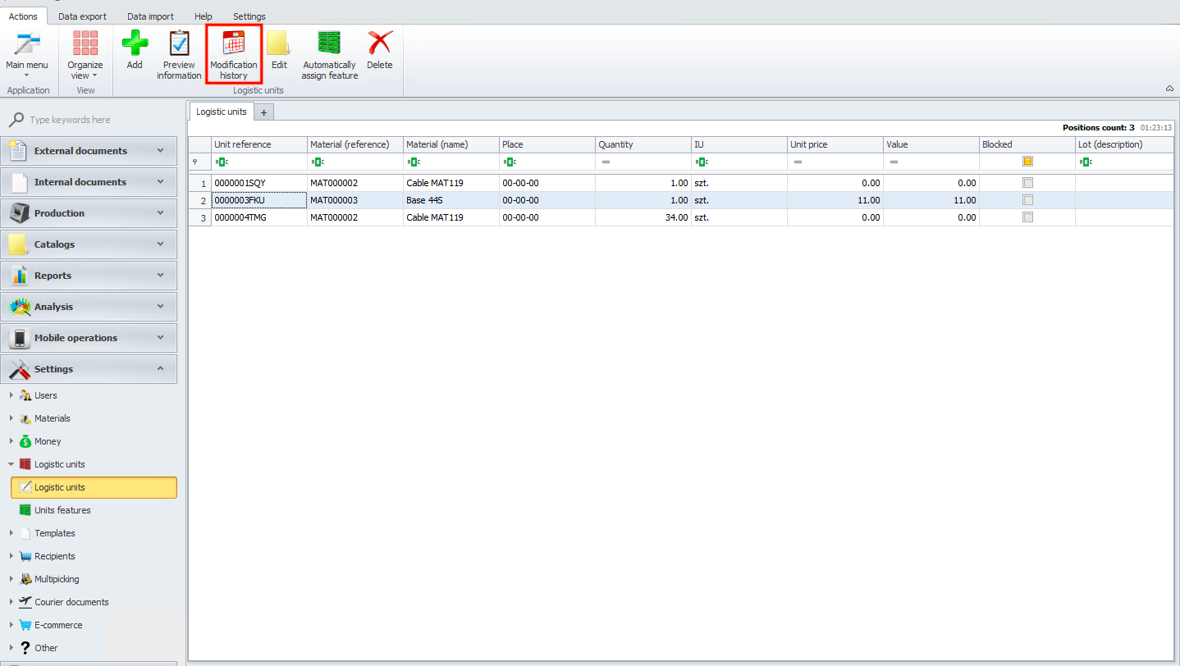Viewport: 1180px width, 666px height.
Task: Expand the Internal documents section chevron
Action: tap(161, 182)
